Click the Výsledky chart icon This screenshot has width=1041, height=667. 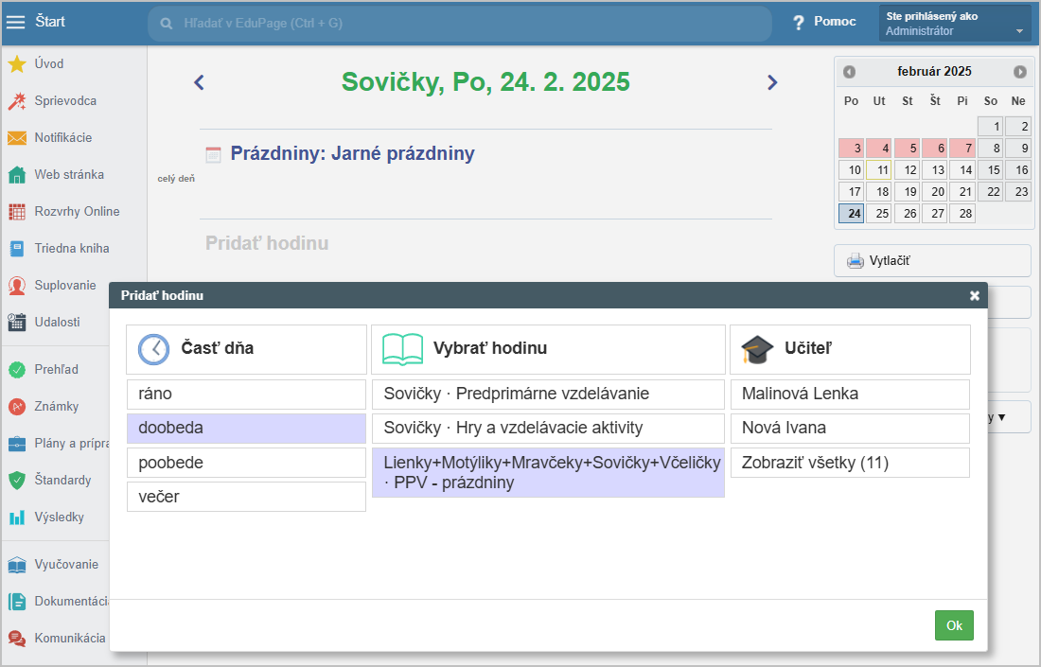16,518
